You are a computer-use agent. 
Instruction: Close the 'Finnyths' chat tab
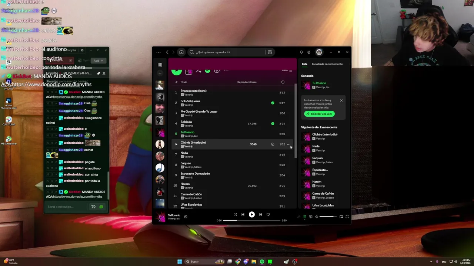pos(70,61)
